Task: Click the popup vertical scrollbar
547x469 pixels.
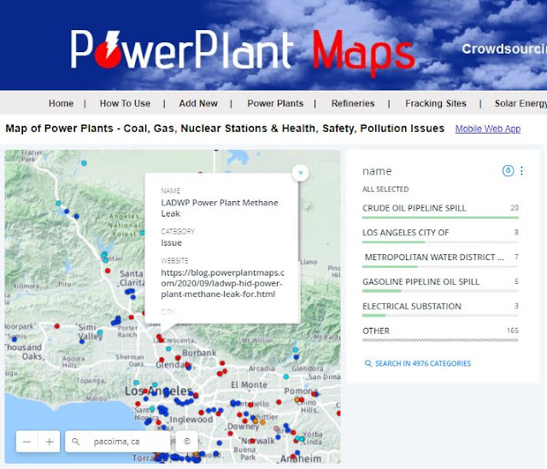Action: point(299,222)
